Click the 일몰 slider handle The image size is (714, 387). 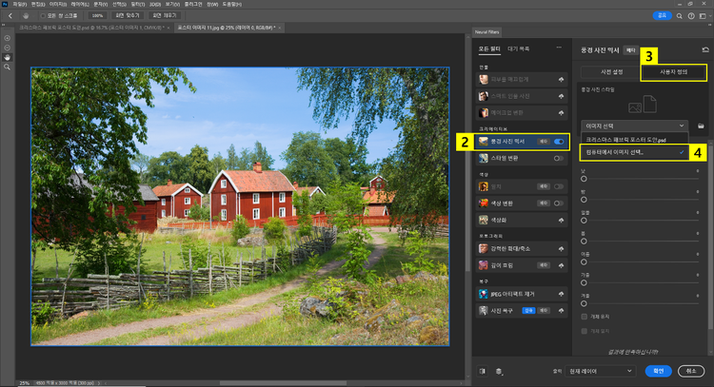coord(584,221)
